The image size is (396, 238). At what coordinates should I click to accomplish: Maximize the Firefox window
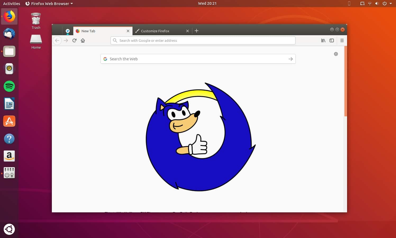point(337,29)
